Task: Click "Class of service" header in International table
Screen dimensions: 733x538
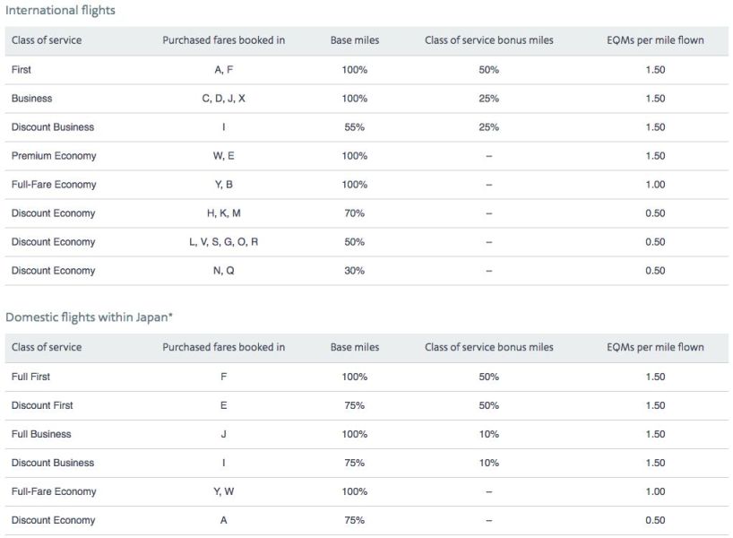Action: 47,40
